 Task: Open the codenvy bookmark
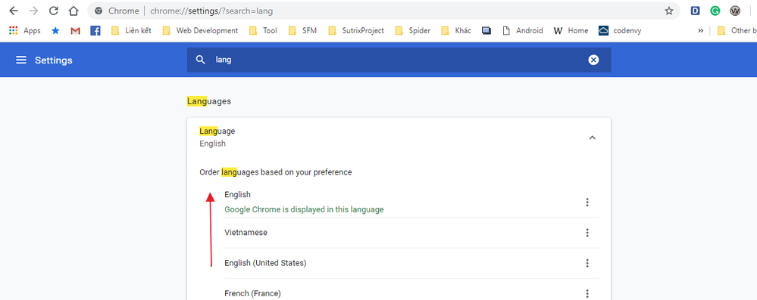pyautogui.click(x=620, y=30)
